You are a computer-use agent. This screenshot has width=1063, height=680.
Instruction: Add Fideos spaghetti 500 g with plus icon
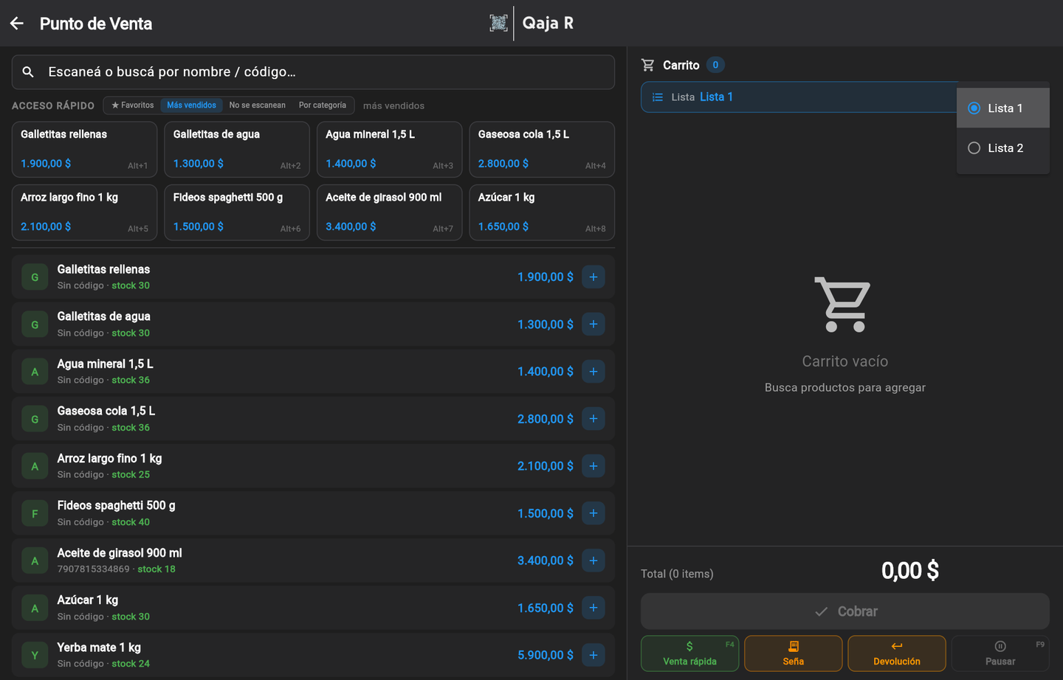pos(594,513)
